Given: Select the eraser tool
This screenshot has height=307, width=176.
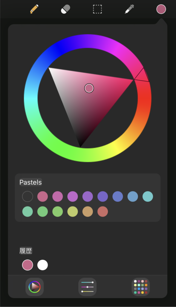Looking at the screenshot, I should click(65, 9).
